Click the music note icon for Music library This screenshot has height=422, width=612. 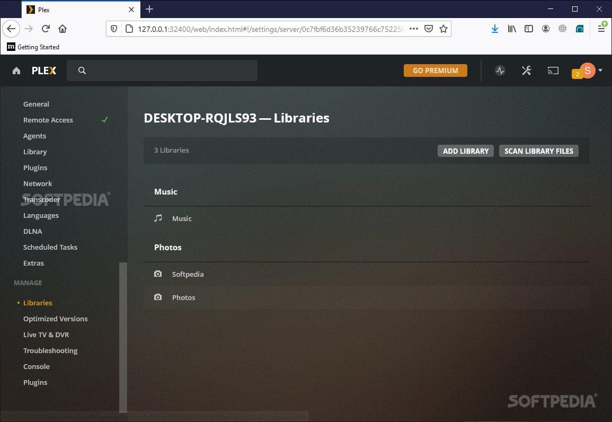[158, 218]
